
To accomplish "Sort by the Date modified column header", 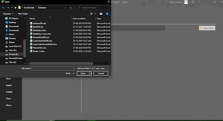I will pyautogui.click(x=79, y=19).
